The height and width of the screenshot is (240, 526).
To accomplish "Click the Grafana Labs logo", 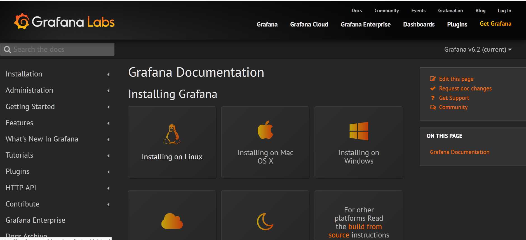I will (64, 21).
